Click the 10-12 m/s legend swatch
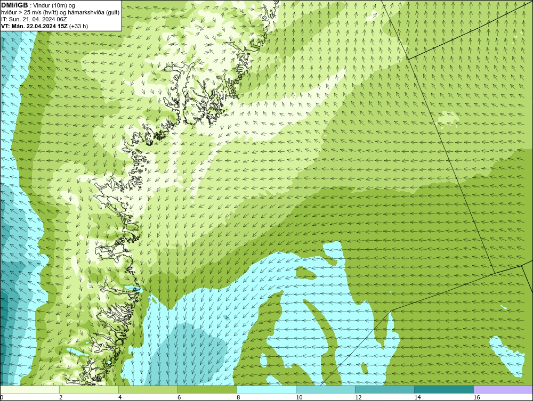This screenshot has width=533, height=401. coord(326,389)
